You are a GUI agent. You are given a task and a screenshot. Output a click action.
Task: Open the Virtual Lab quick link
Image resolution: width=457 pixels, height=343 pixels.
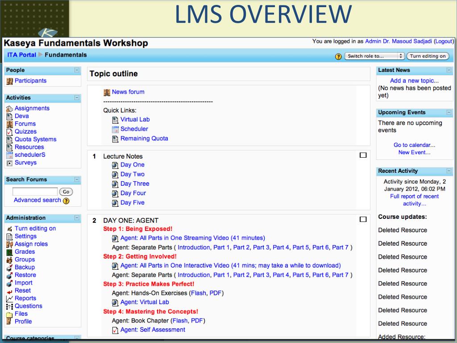pos(135,120)
